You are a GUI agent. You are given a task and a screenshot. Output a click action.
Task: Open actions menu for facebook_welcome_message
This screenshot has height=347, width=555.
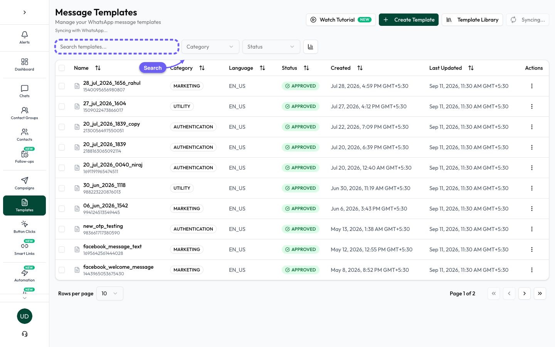pos(532,270)
